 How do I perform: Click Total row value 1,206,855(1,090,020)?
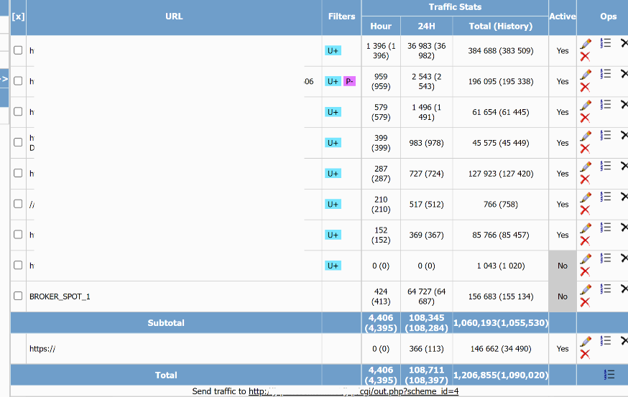click(501, 375)
